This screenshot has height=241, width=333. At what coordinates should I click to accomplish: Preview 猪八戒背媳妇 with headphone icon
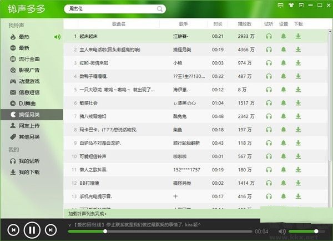(x=269, y=116)
